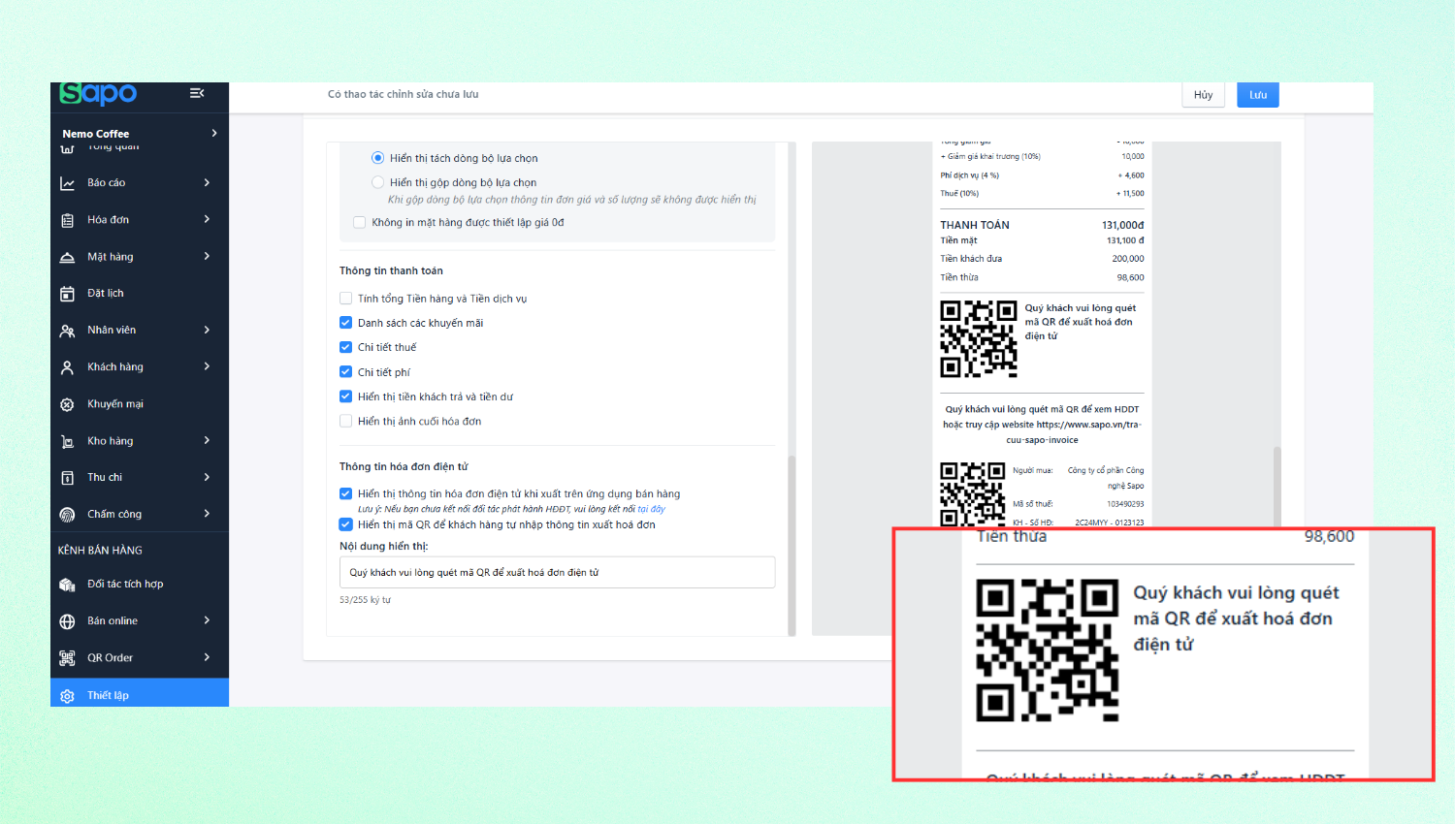
Task: Click the Mặt hàng dish icon
Action: (67, 257)
